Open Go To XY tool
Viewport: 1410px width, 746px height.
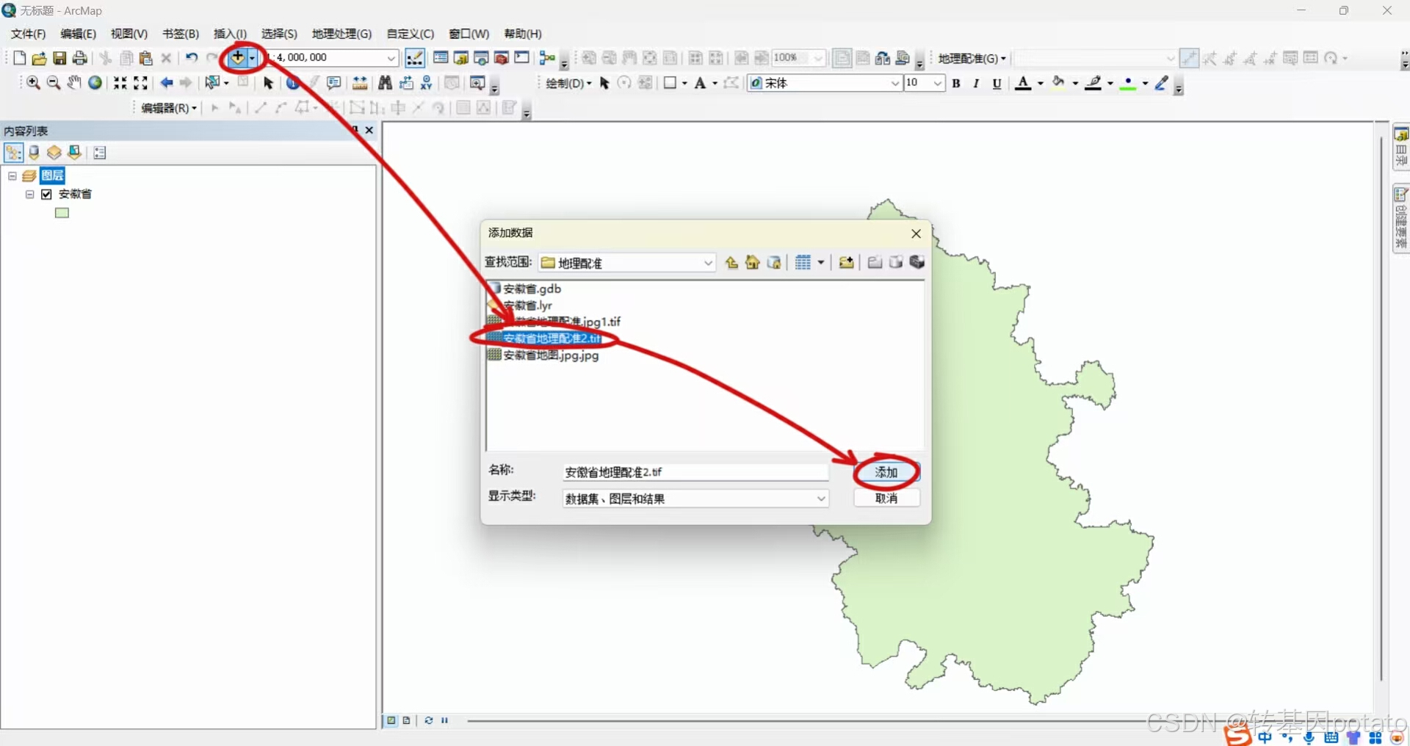[x=426, y=83]
